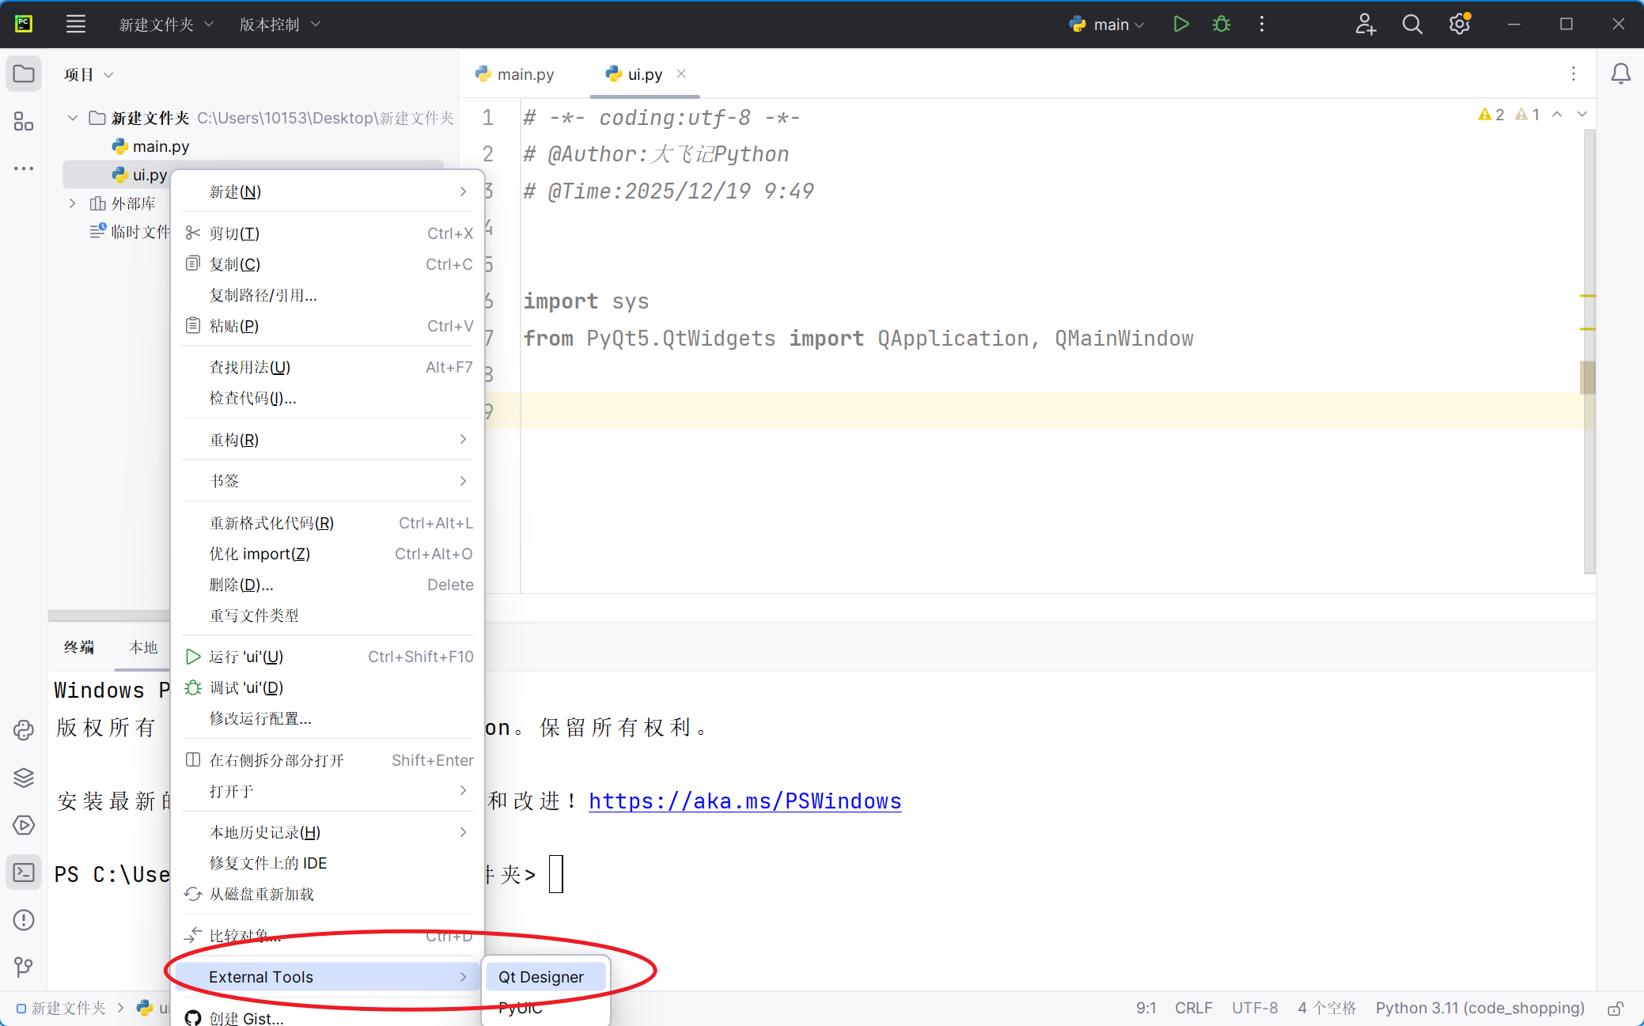Viewport: 1644px width, 1026px height.
Task: Start a Code With Me session
Action: tap(1366, 24)
